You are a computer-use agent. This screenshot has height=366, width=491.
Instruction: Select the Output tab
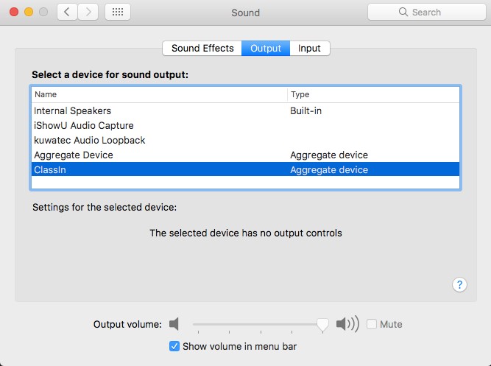click(x=266, y=49)
